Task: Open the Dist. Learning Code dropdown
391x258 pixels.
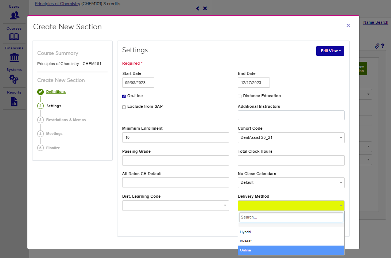Action: point(175,205)
